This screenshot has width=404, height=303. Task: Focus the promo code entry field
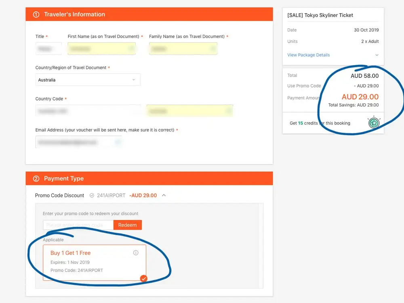point(78,225)
